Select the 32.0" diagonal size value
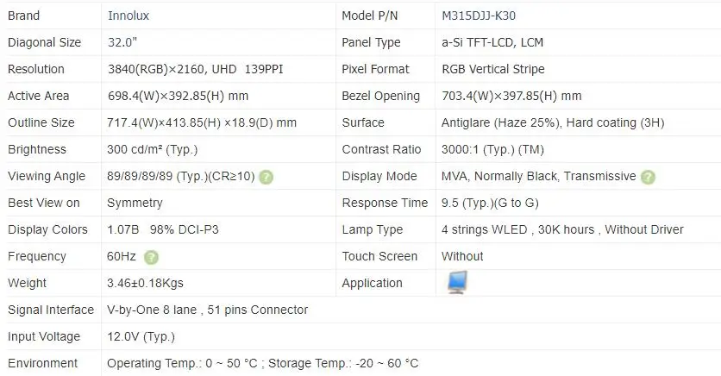Image resolution: width=721 pixels, height=376 pixels. pos(123,42)
